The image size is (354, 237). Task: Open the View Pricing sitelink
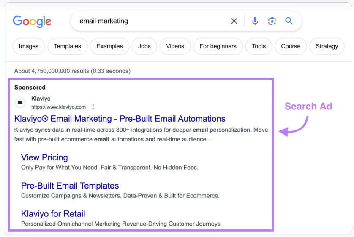44,157
